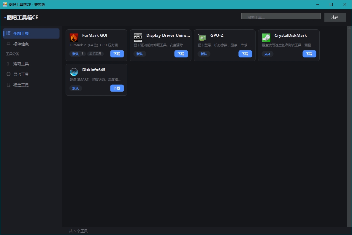Download Display Driver Uninstaller with 下载 button

(181, 54)
